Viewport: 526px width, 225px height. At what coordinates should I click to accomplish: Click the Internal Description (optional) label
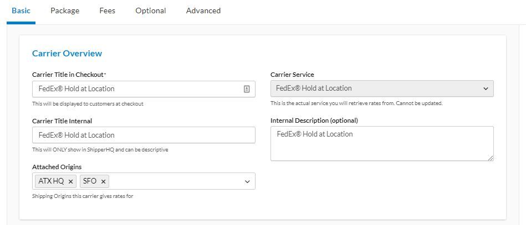(x=314, y=121)
